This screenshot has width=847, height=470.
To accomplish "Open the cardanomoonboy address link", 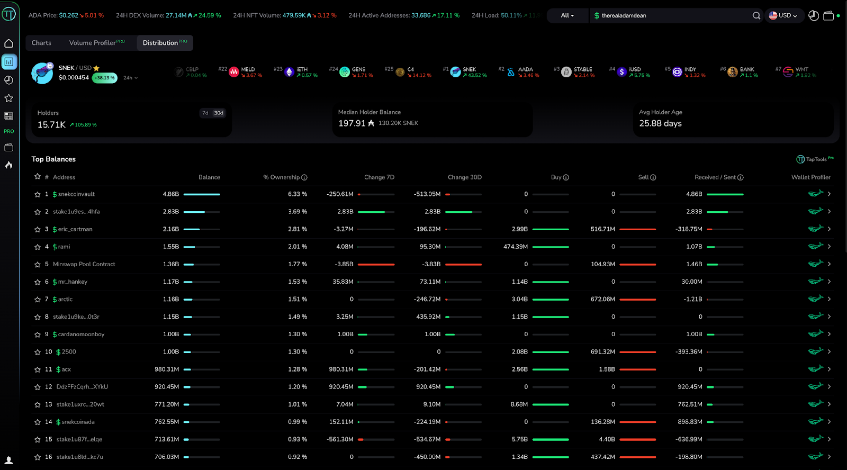I will click(x=78, y=335).
